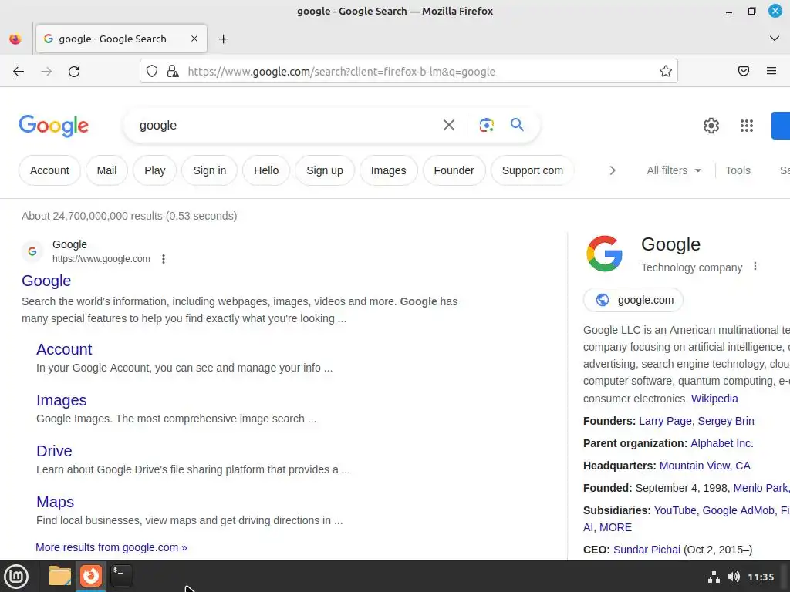Close the Google Search tab

(194, 39)
